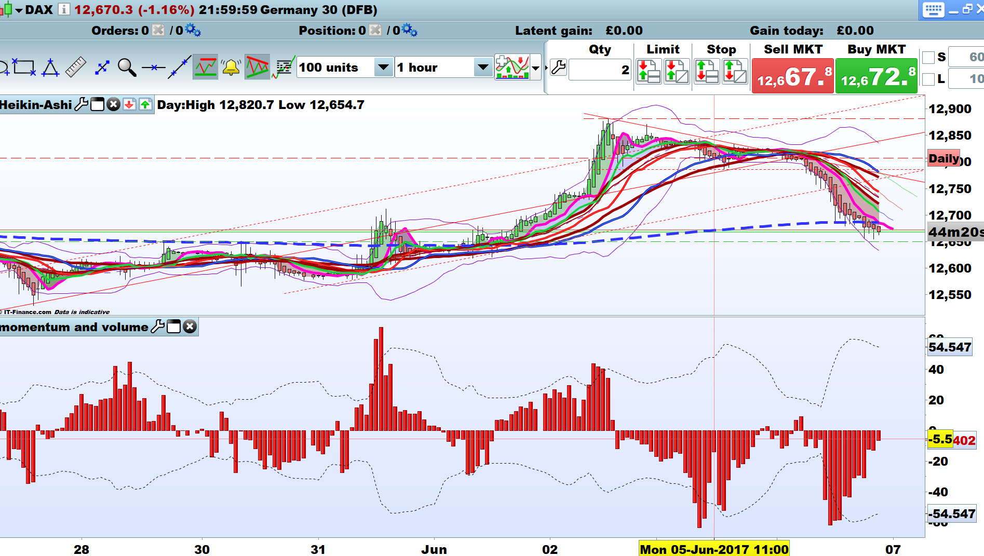984x556 pixels.
Task: Toggle the support and resistance channel tool
Action: click(205, 67)
